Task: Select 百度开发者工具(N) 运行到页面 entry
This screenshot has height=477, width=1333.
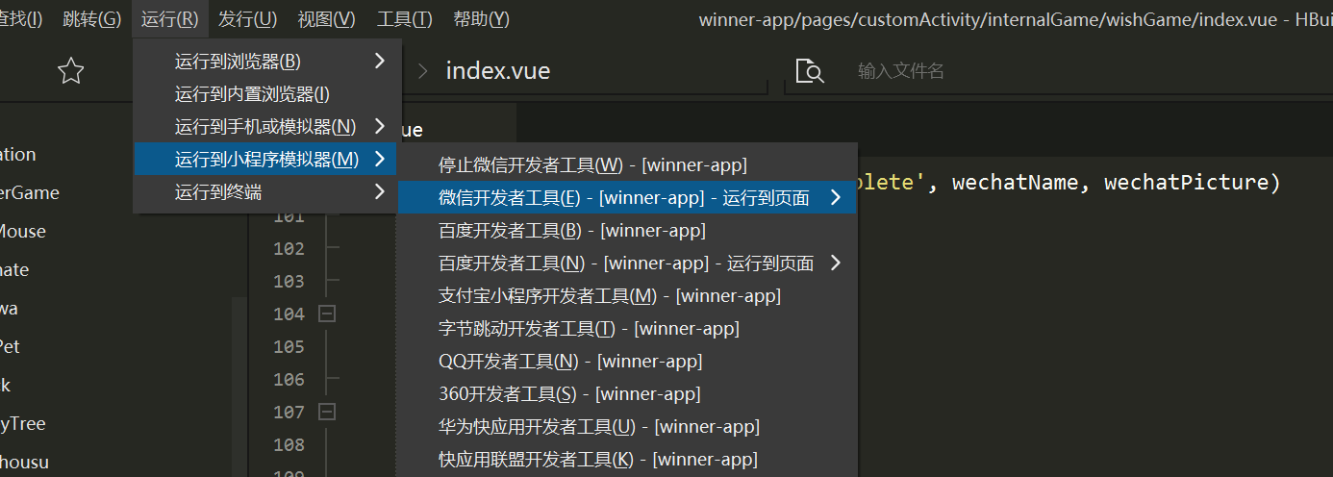Action: point(626,264)
